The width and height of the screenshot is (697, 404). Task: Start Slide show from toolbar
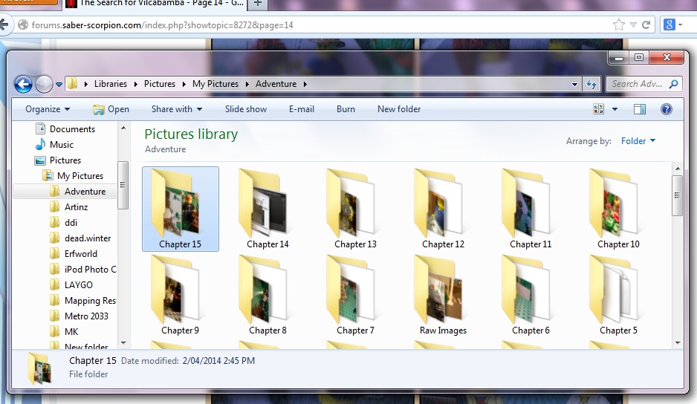click(246, 109)
